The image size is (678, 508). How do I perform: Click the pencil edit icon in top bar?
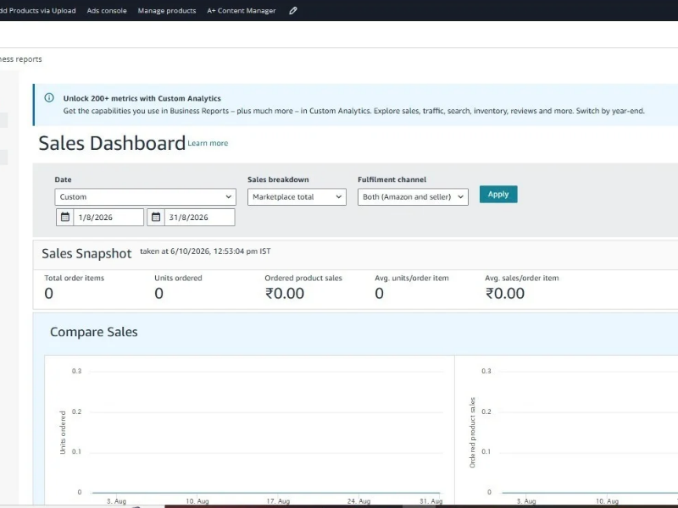tap(292, 11)
